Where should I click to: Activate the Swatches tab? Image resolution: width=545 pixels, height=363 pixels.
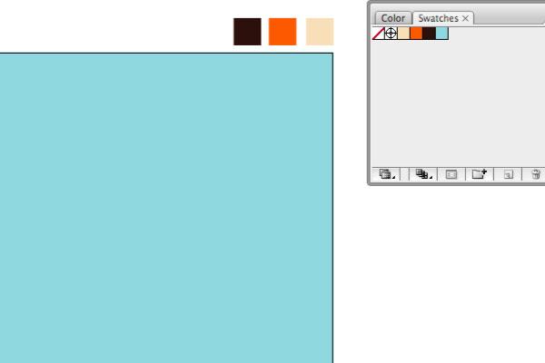[x=438, y=18]
